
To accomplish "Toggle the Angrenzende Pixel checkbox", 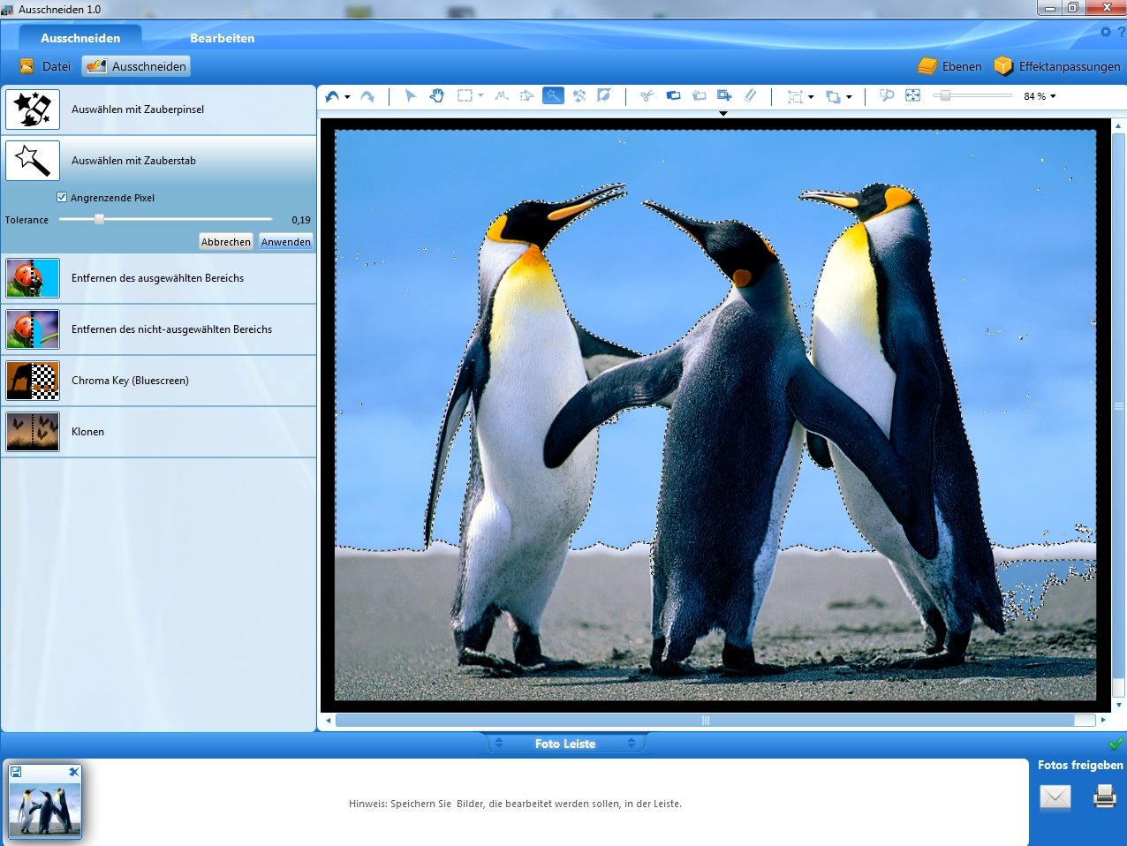I will click(62, 197).
